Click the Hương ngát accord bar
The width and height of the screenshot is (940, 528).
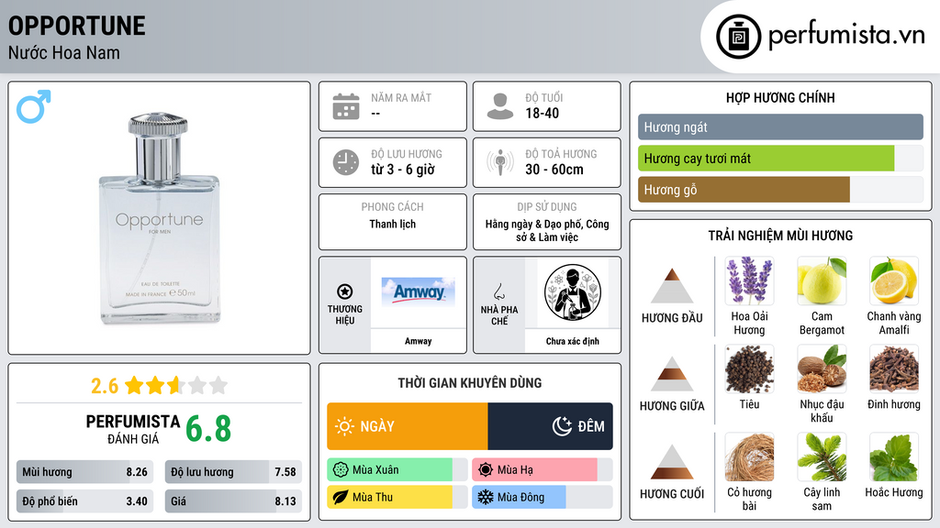tap(780, 126)
